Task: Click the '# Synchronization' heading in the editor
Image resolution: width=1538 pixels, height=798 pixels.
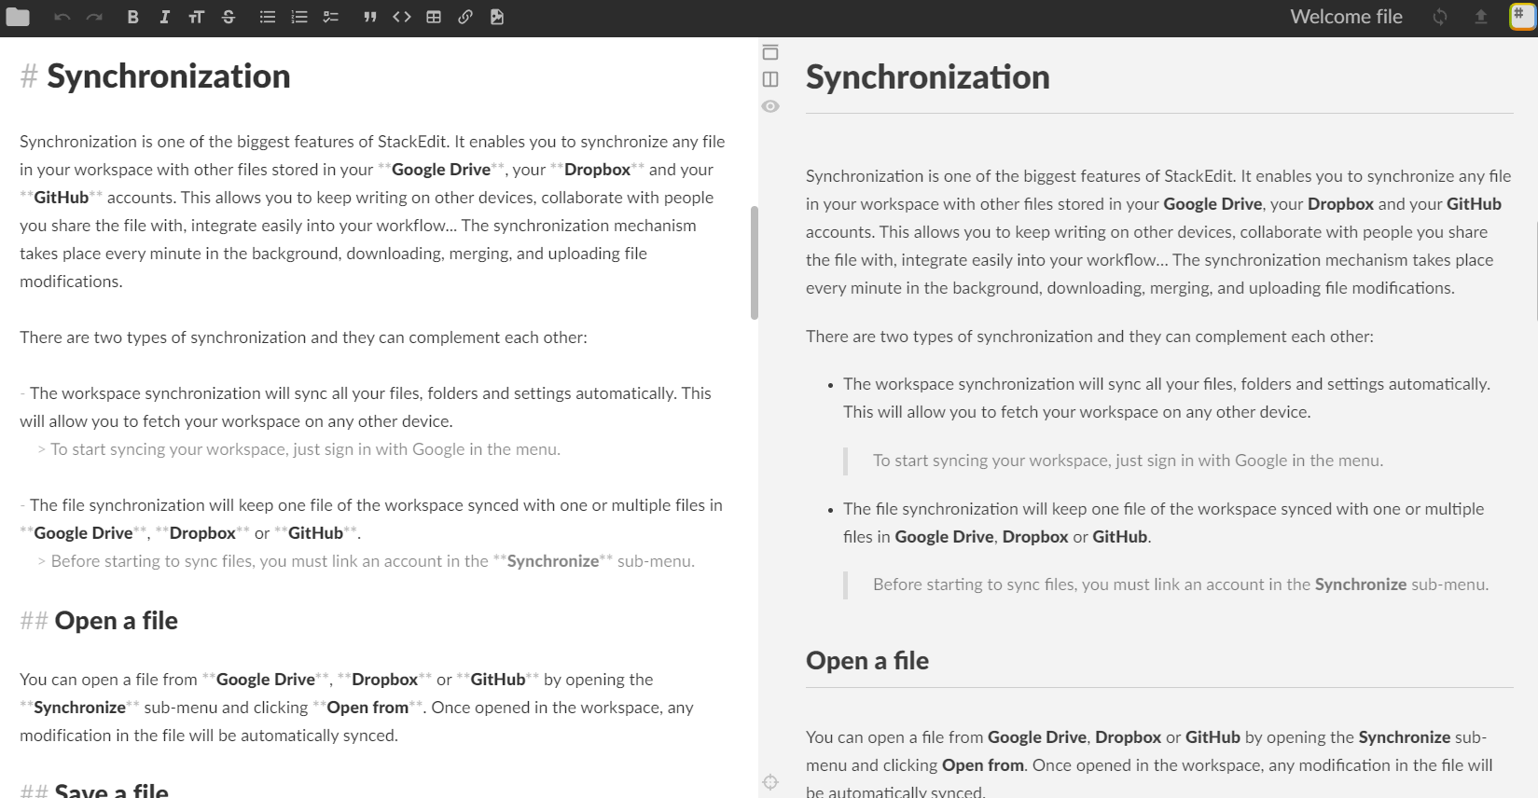Action: (x=156, y=76)
